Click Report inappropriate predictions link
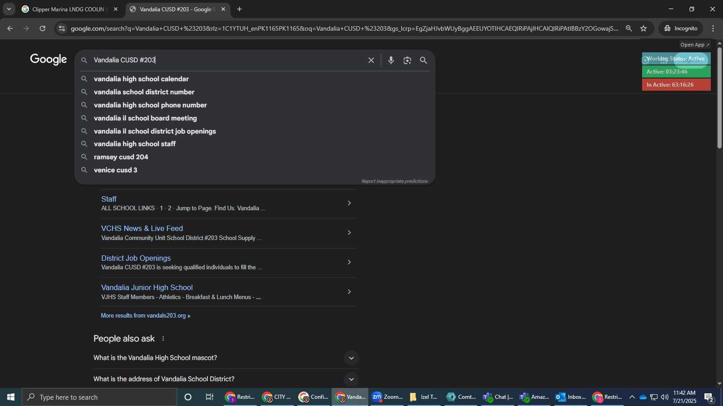 point(394,181)
